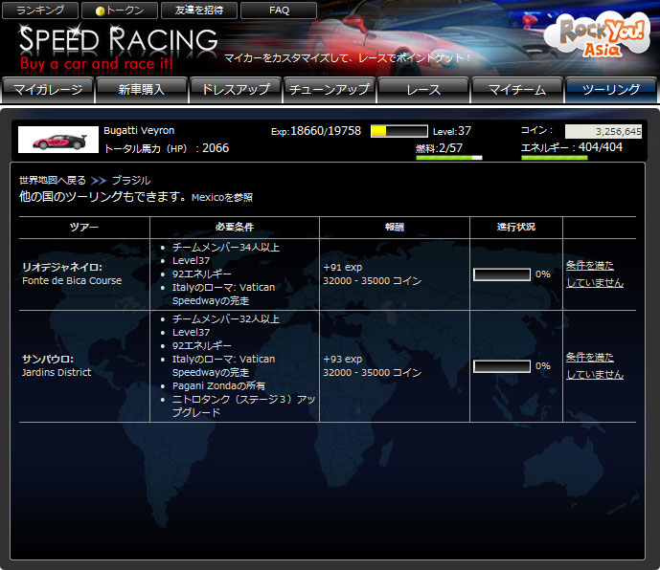
Task: Go to マイガレージ tab
Action: tap(48, 90)
